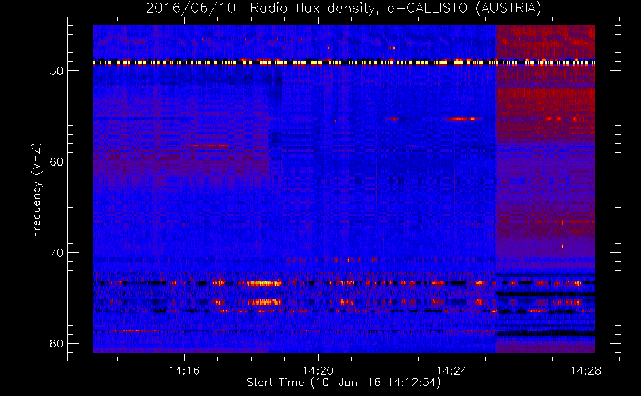
Task: Click the yellow interference band near 49 MHz
Action: click(344, 62)
